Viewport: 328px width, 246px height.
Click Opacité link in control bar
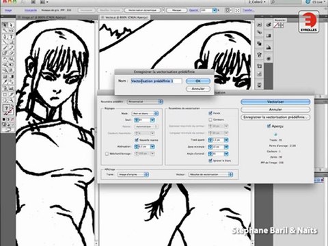tap(193, 10)
